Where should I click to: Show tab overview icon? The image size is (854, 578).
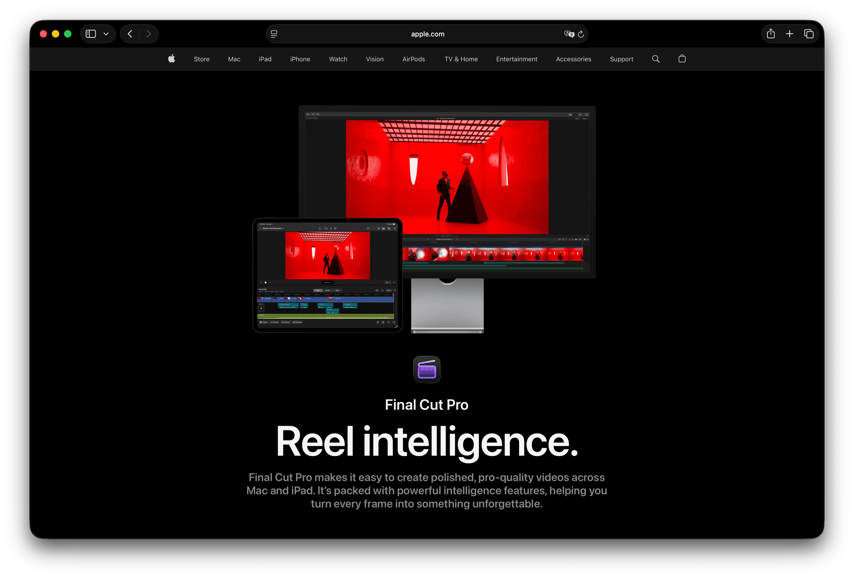pyautogui.click(x=809, y=34)
